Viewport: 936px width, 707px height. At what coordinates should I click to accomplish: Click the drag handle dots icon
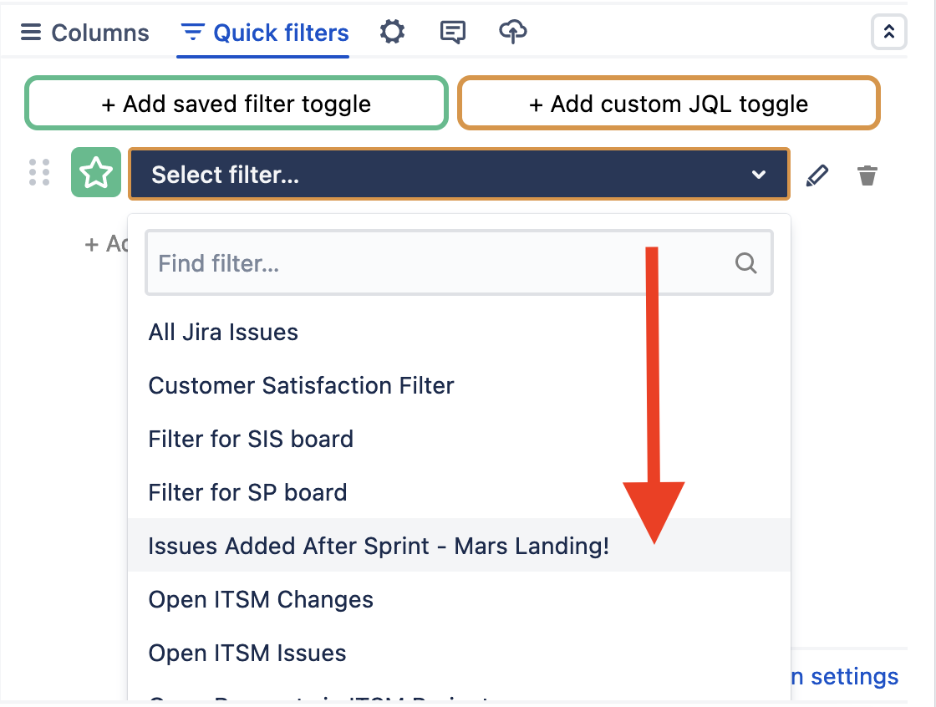[39, 172]
